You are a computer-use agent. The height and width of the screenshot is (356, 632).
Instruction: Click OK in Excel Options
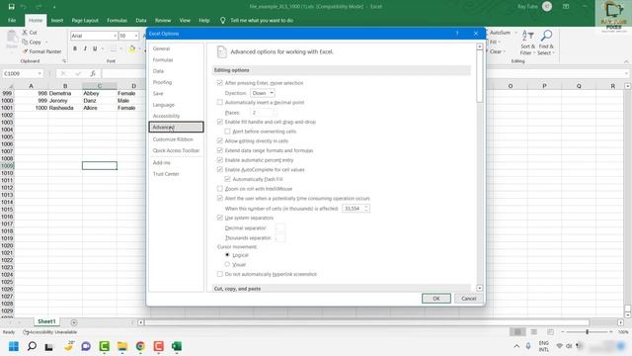pos(436,299)
